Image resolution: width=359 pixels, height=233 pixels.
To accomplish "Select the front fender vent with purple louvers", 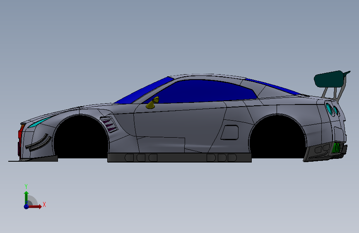I will (x=109, y=125).
